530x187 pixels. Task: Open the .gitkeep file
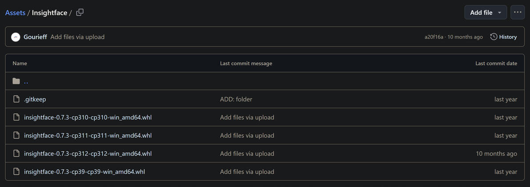point(35,99)
